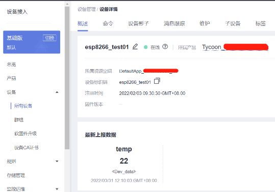Click the esp8266_test01 device title
The height and width of the screenshot is (192, 275).
[107, 47]
